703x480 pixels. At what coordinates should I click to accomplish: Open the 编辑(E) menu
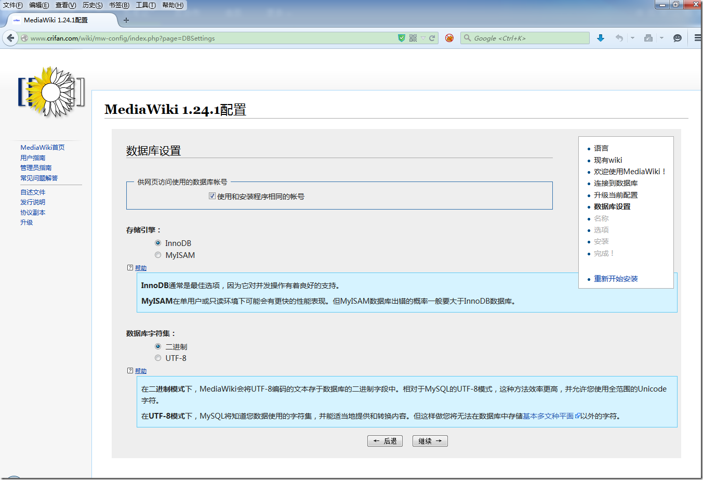click(39, 5)
